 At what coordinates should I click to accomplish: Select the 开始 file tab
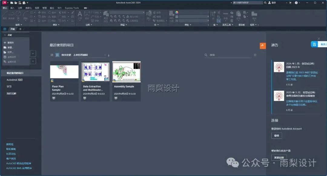13,29
